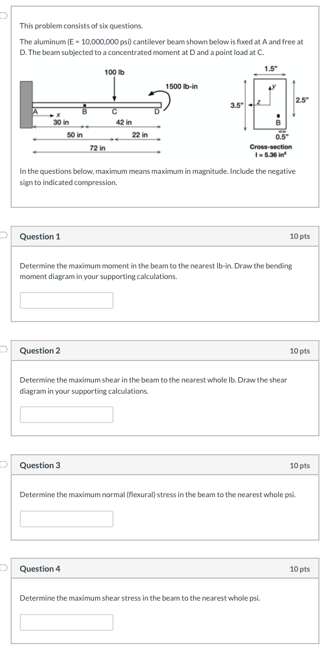
Task: Click the 'This problem consists of six questions' text
Action: click(x=82, y=26)
